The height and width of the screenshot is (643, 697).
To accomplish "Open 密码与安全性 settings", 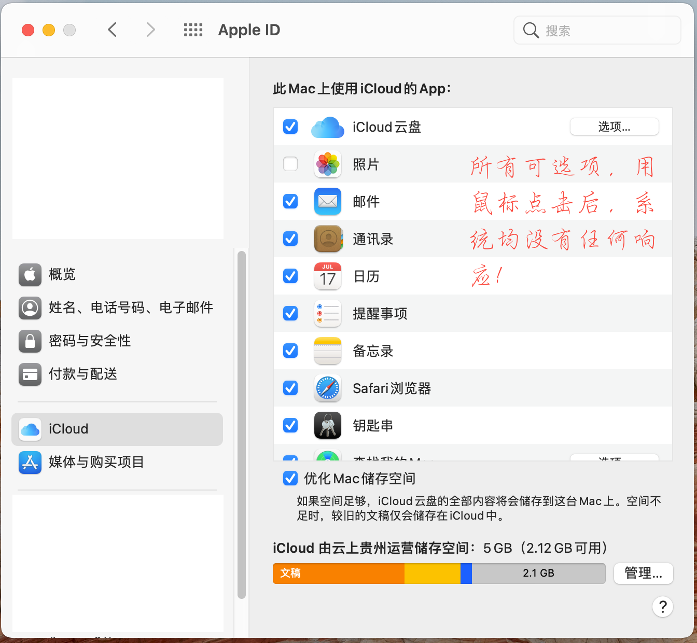I will (117, 341).
